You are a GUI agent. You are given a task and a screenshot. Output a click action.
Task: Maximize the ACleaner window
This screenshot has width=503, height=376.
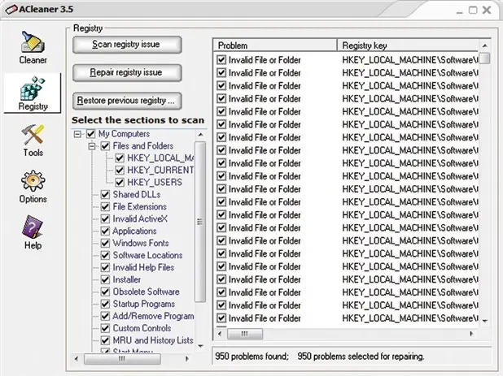(473, 11)
